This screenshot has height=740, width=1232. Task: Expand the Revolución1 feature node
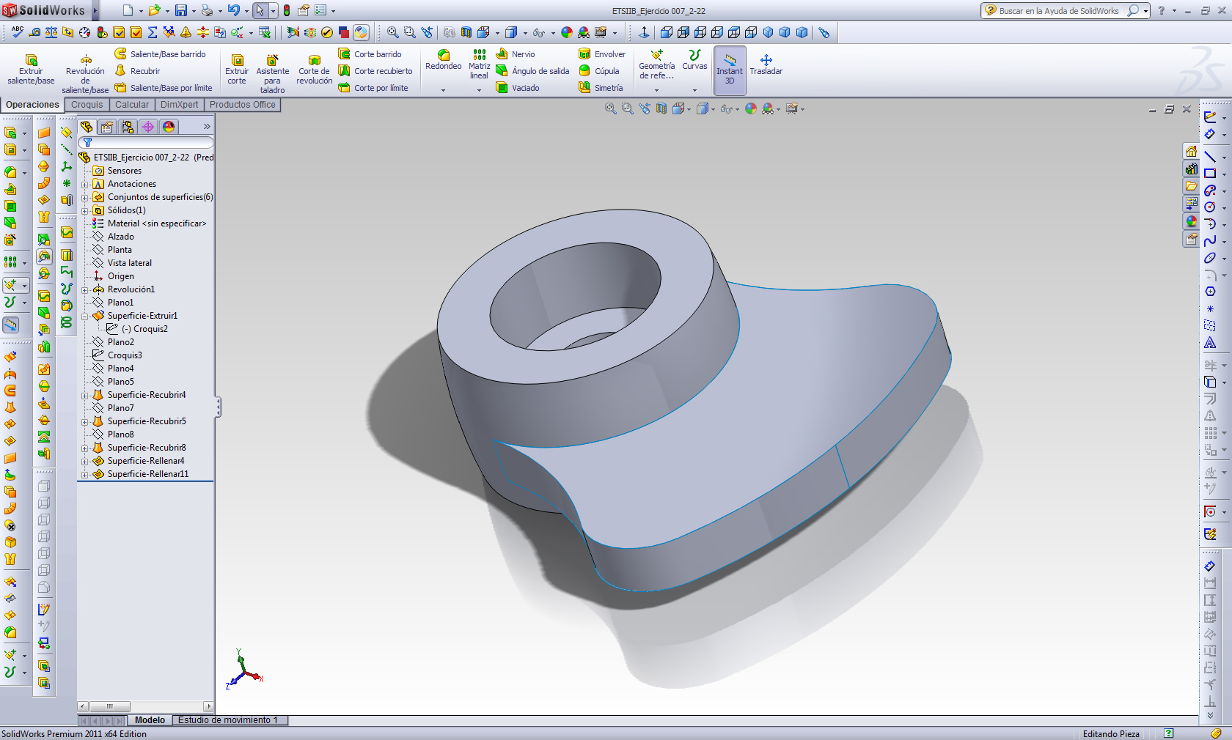85,290
